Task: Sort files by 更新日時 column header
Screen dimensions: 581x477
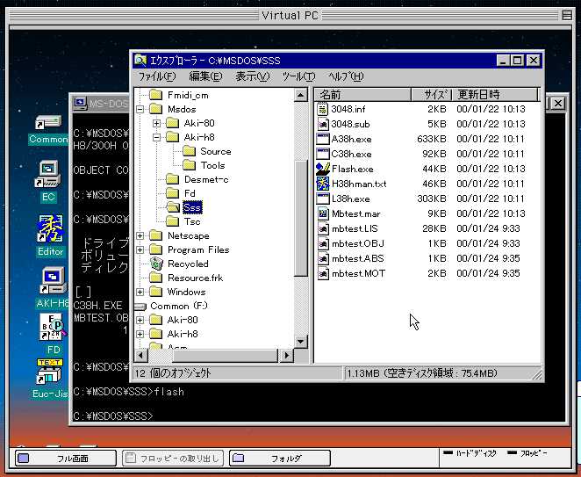Action: click(x=494, y=95)
